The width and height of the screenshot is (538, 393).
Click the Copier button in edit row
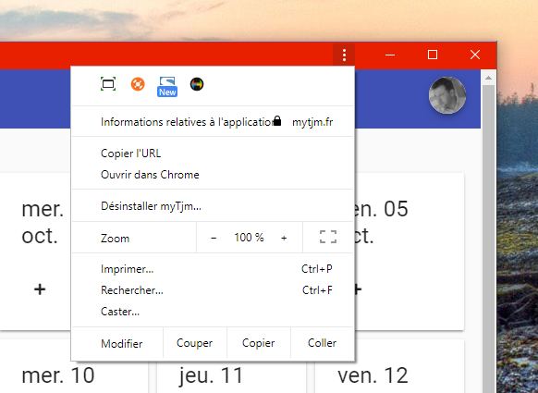(258, 343)
